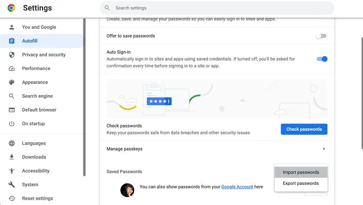Click the search magnifier icon
The image size is (363, 205).
[x=107, y=8]
